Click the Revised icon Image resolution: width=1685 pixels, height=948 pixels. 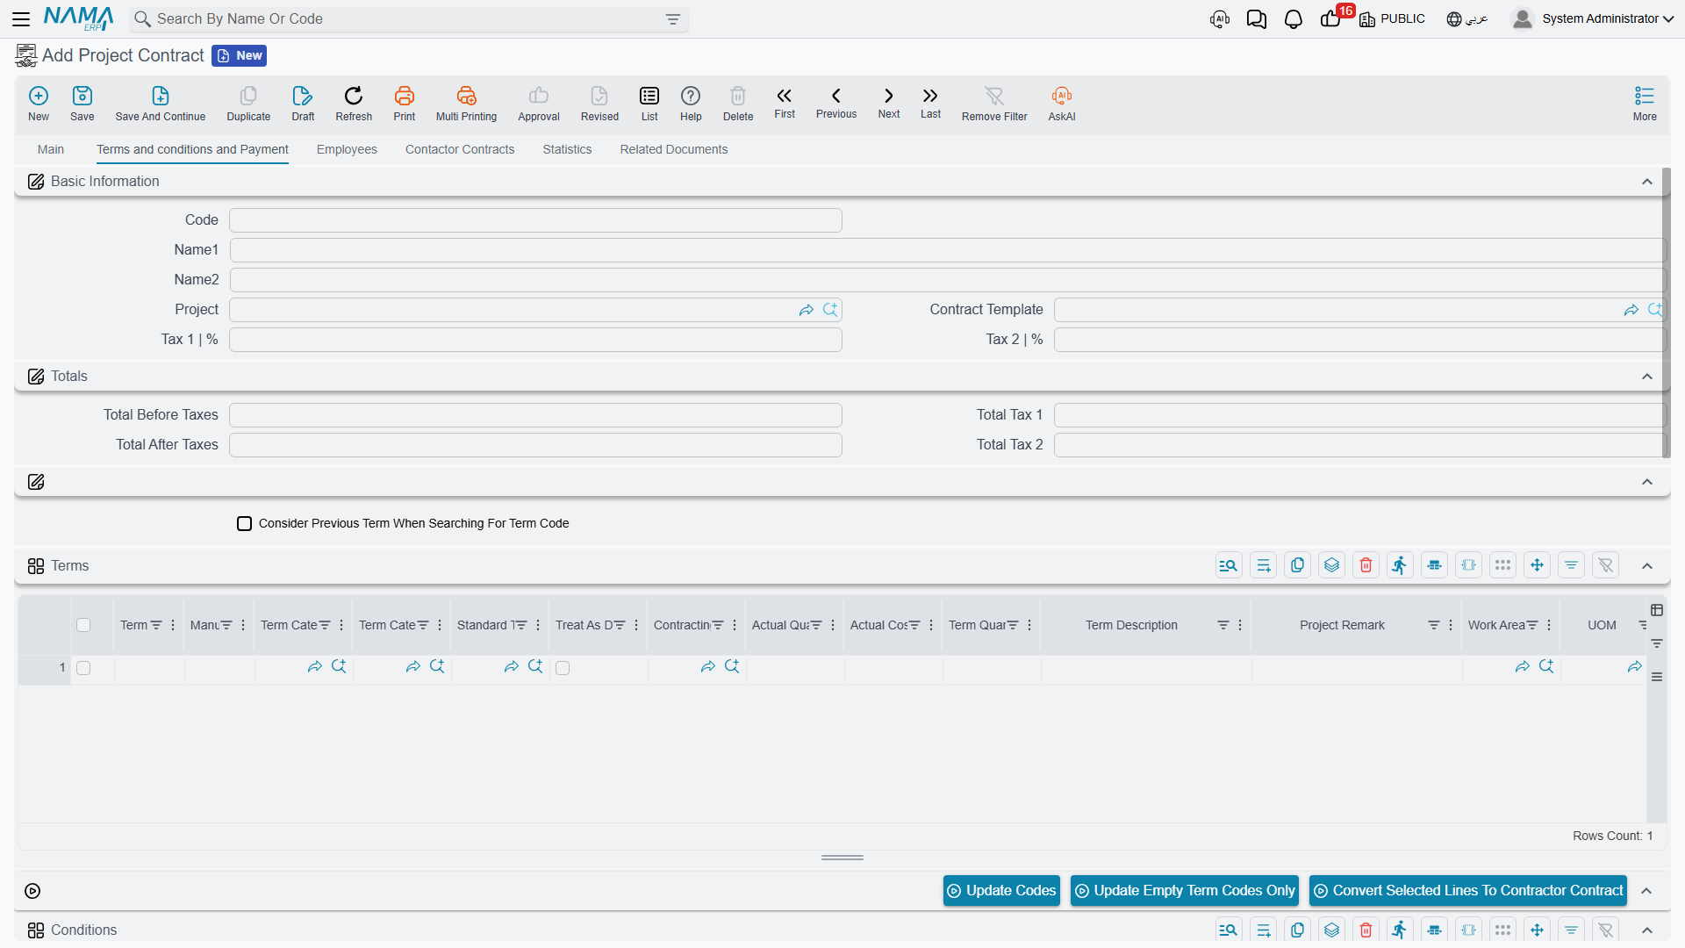click(x=599, y=103)
